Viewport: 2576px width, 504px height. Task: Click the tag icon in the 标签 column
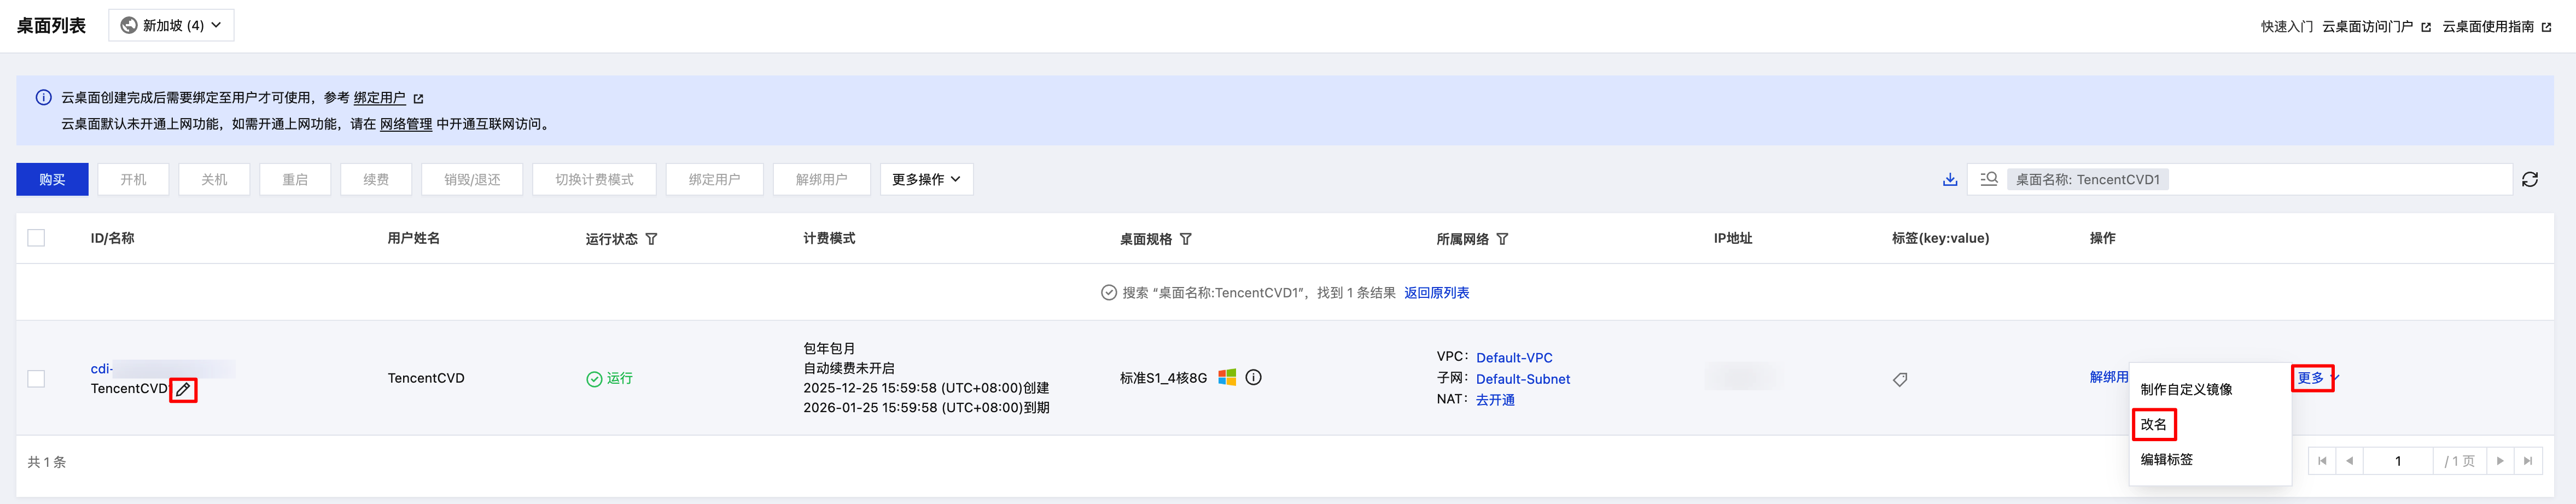coord(1900,379)
